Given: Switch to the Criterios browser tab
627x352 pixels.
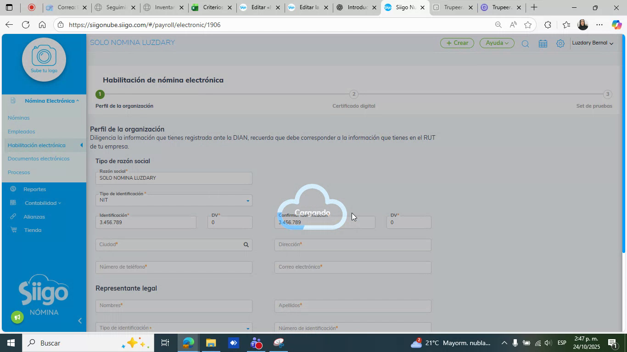Looking at the screenshot, I should click(213, 8).
